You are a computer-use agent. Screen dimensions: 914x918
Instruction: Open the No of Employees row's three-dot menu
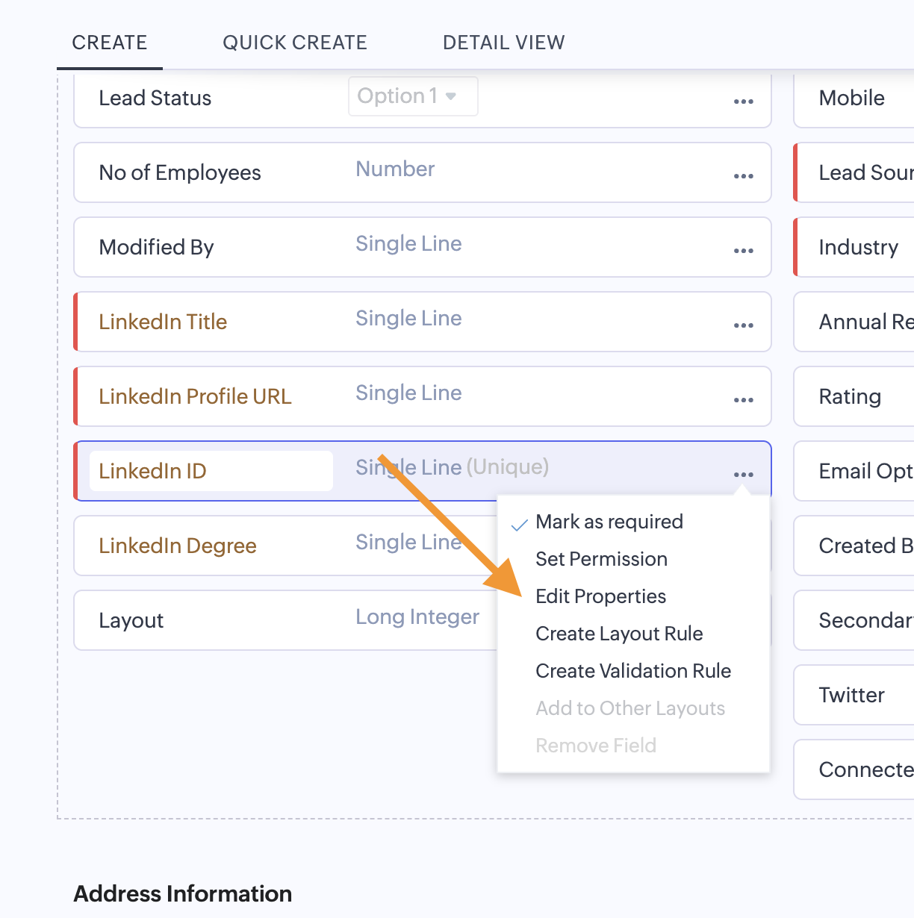click(x=743, y=176)
